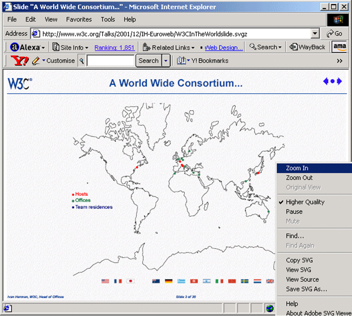Open the address bar dropdown arrow

pos(315,34)
